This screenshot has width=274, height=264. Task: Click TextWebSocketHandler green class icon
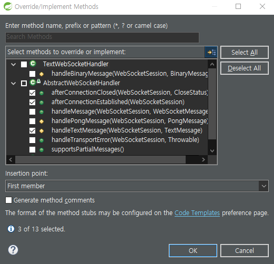[x=33, y=64]
